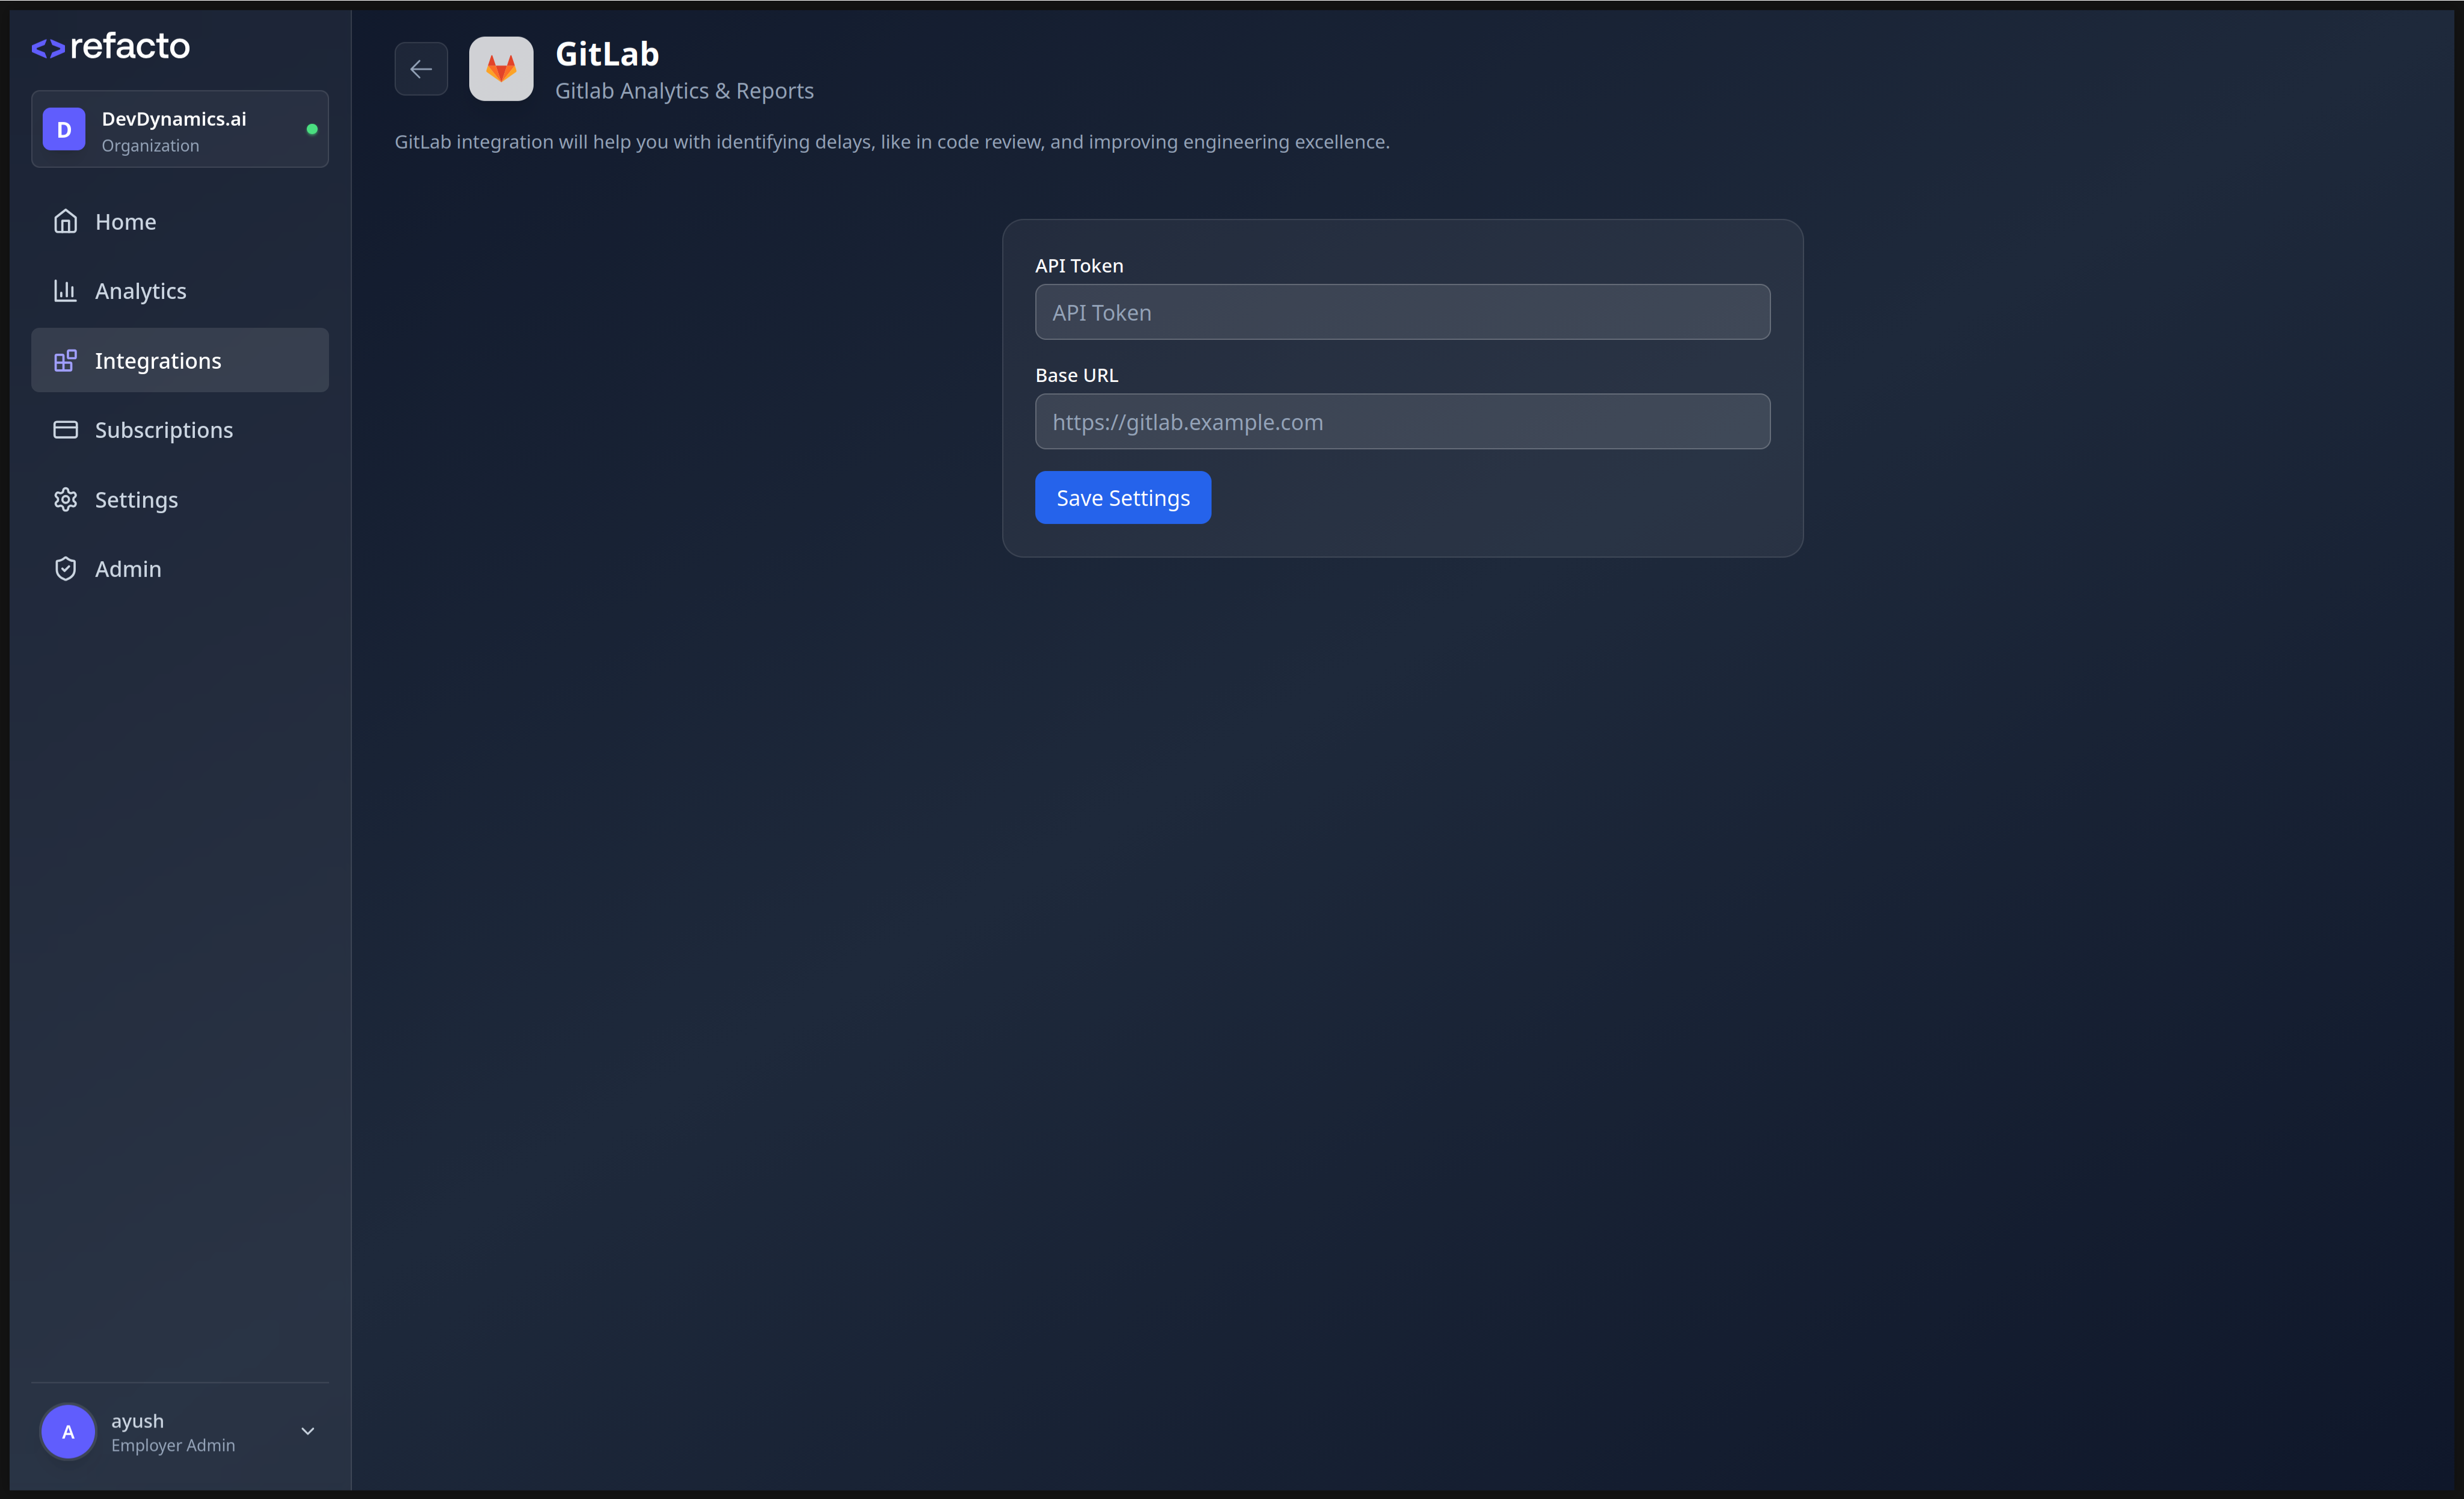
Task: Click the Analytics bar chart icon
Action: [x=65, y=291]
